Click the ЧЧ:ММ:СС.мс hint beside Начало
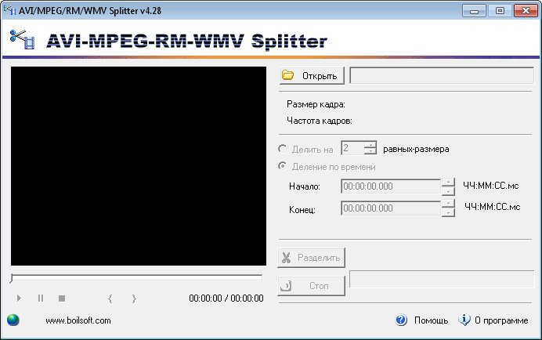 tap(491, 186)
